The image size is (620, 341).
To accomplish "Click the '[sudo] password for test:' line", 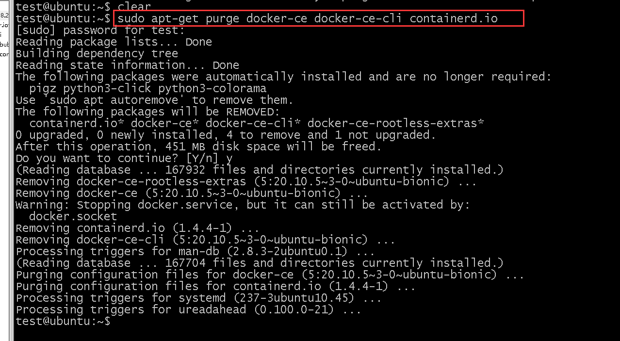I will click(100, 30).
